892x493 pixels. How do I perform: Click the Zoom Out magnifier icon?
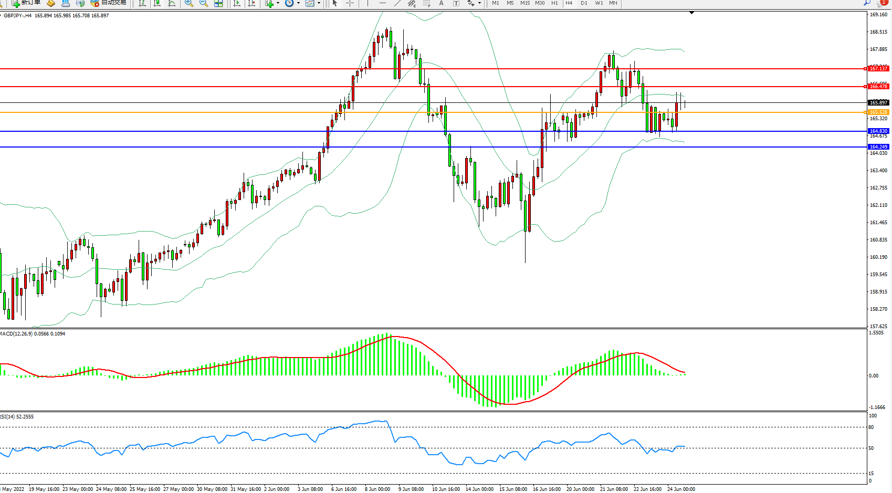pyautogui.click(x=204, y=3)
